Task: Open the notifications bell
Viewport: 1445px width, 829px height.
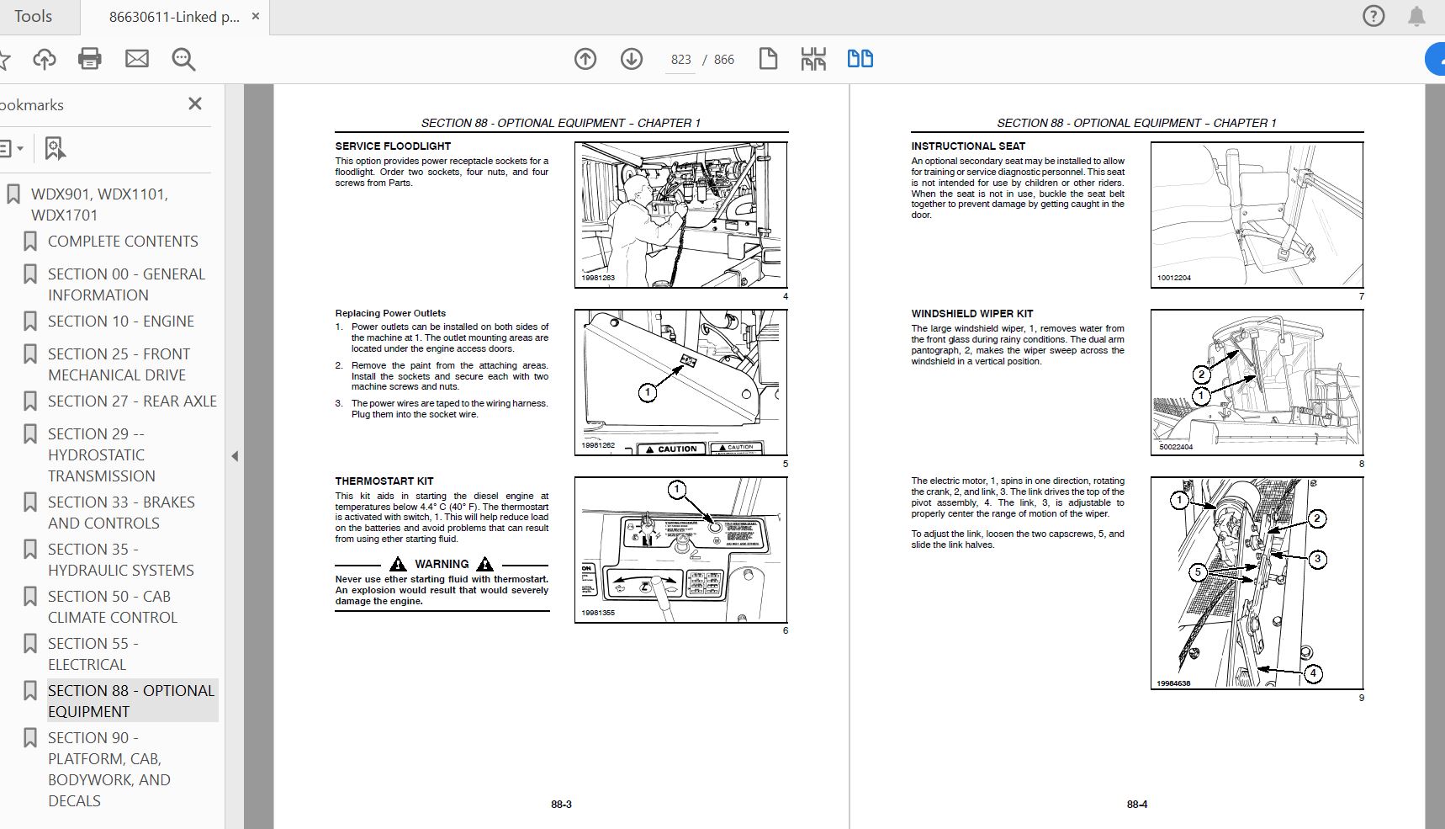Action: coord(1417,16)
